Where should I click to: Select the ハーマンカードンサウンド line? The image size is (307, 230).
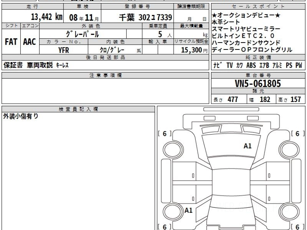tap(246, 42)
